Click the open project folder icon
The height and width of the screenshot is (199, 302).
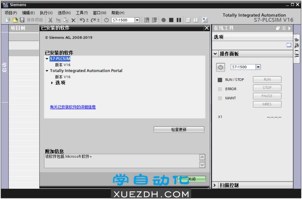tap(15, 20)
